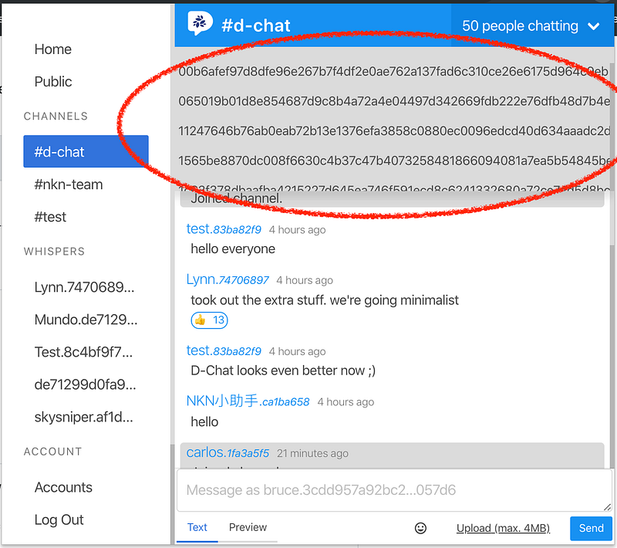Select subscriber address starting 00b6afef97d8

click(x=393, y=71)
